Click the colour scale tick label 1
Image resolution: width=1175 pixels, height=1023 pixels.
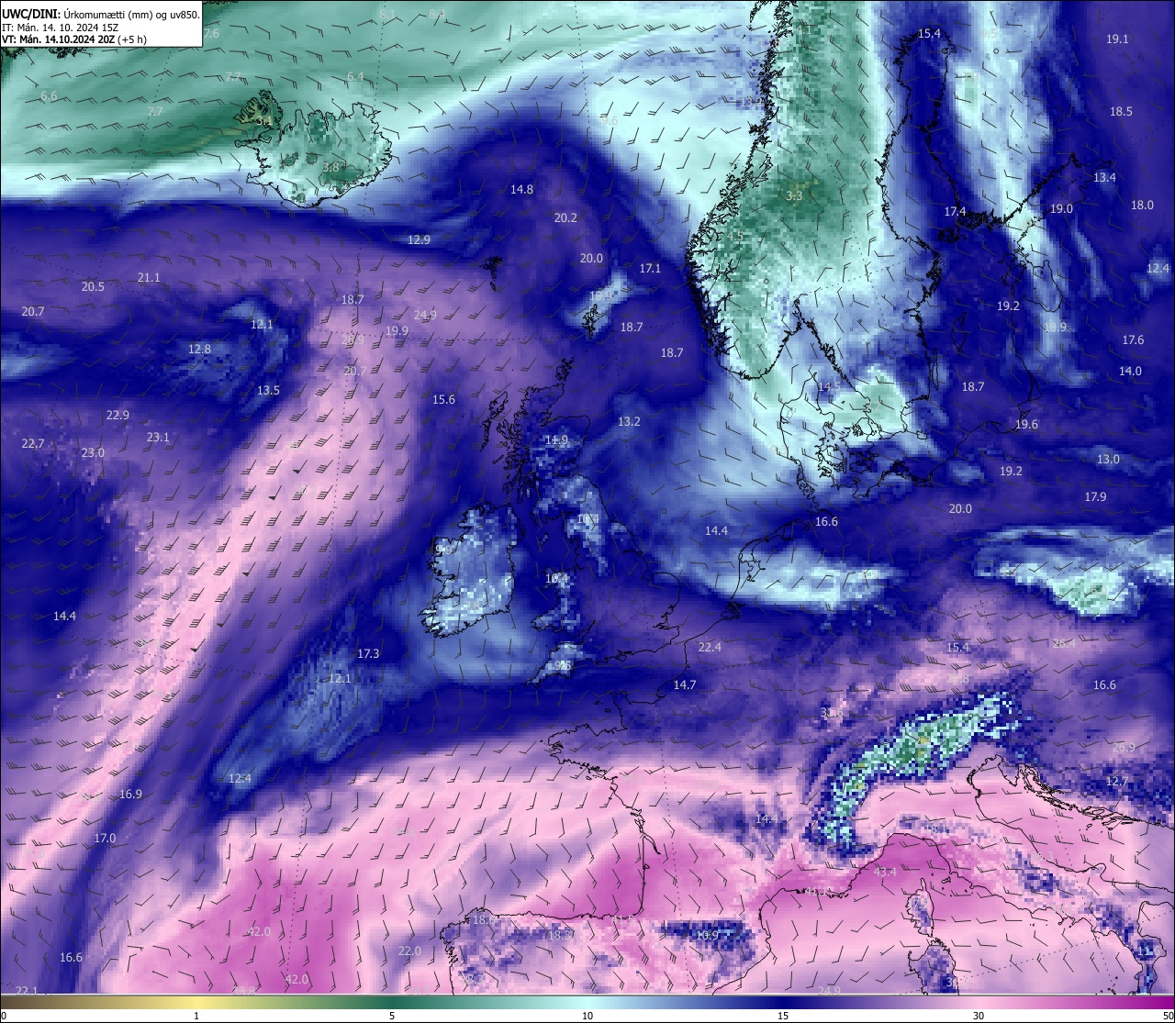[196, 1016]
